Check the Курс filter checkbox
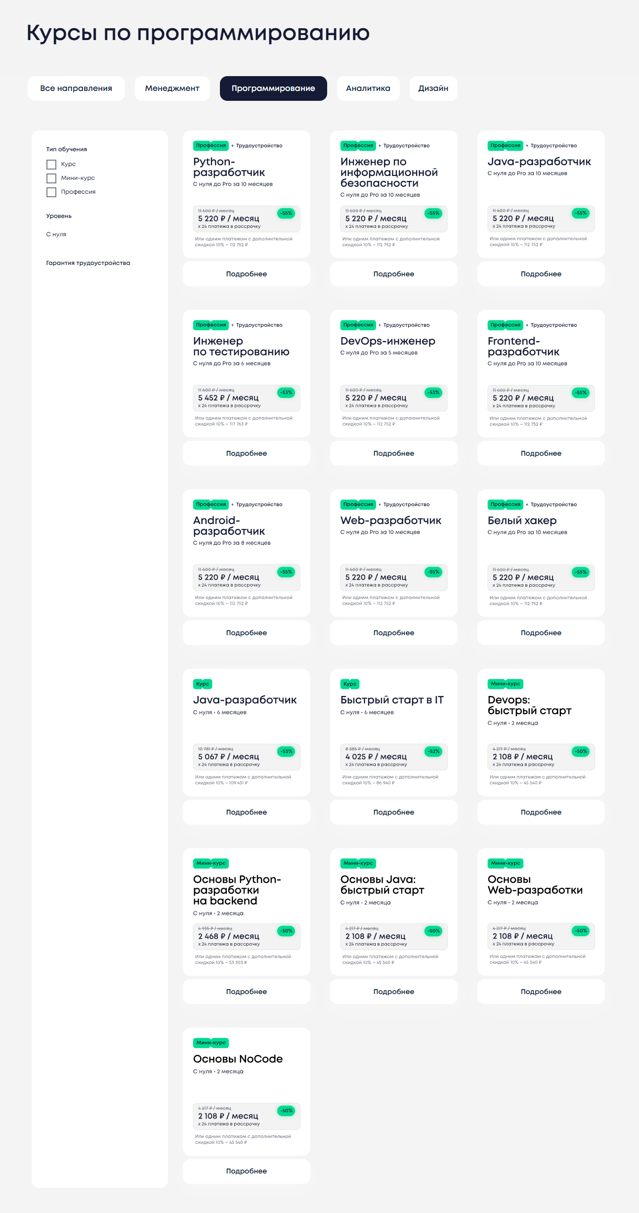 [51, 165]
